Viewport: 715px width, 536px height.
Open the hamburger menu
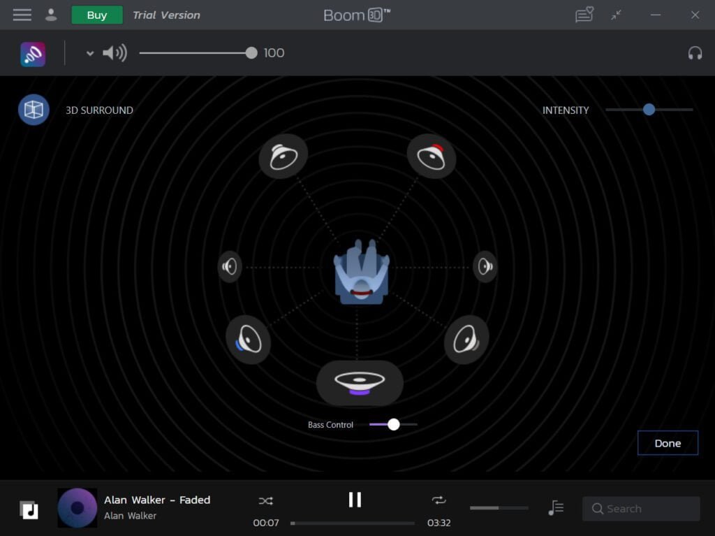tap(22, 15)
